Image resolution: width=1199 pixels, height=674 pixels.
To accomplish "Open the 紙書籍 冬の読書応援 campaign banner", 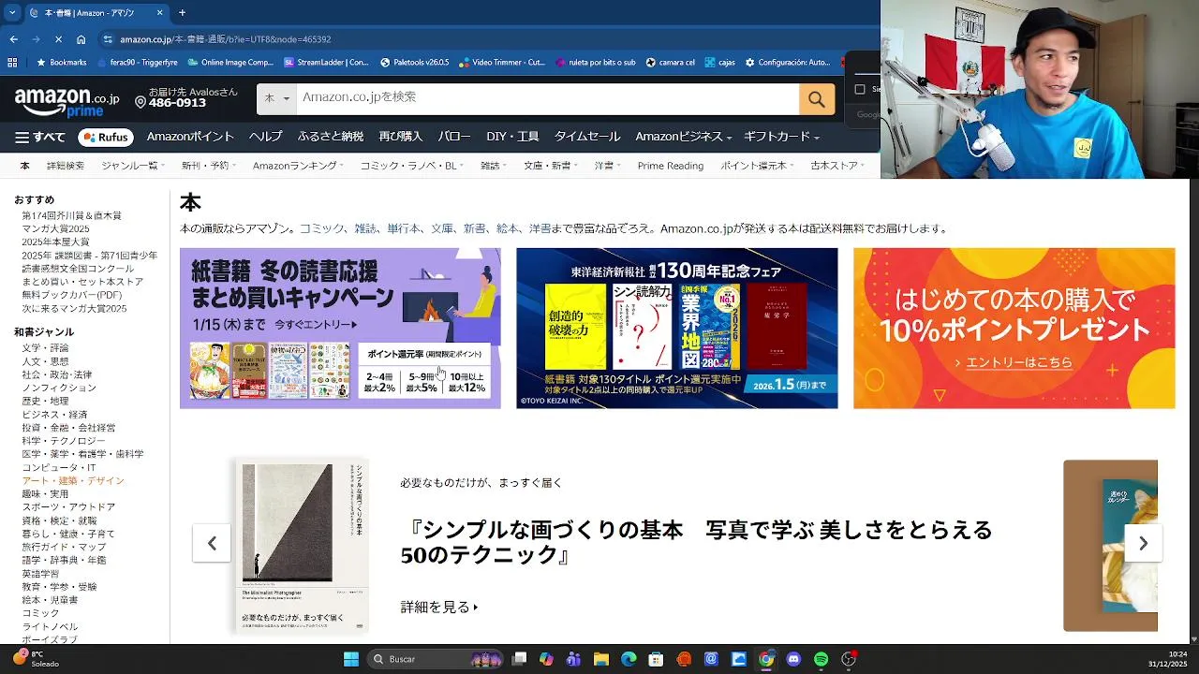I will 340,328.
